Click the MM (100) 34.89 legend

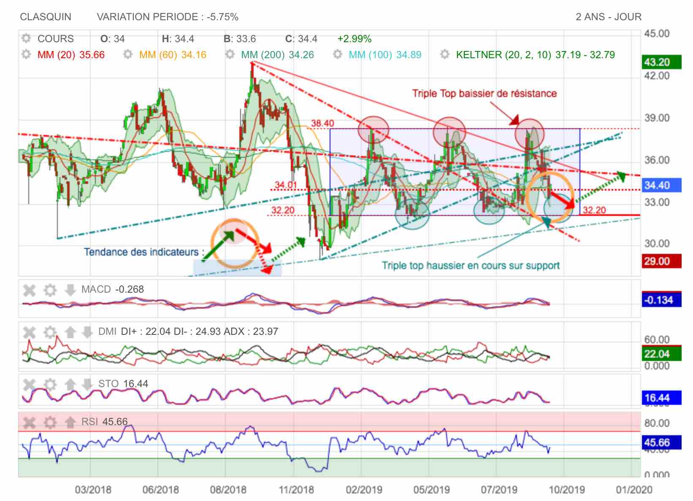coord(385,55)
